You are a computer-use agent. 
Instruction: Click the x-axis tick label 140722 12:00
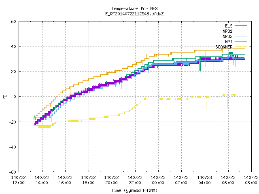pos(18,180)
